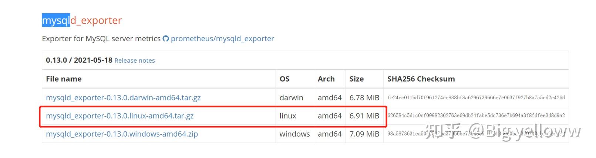Open Release notes for version 0.13.0
The width and height of the screenshot is (596, 158).
135,61
